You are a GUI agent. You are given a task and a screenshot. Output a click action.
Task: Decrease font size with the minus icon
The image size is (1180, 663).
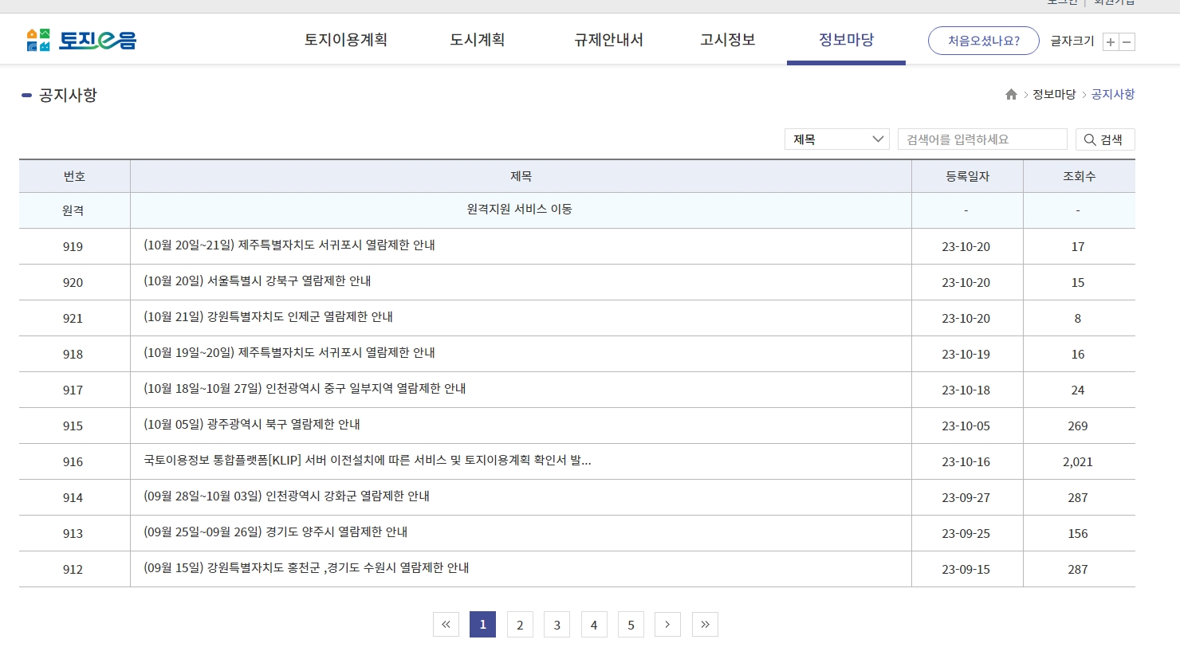[1127, 41]
